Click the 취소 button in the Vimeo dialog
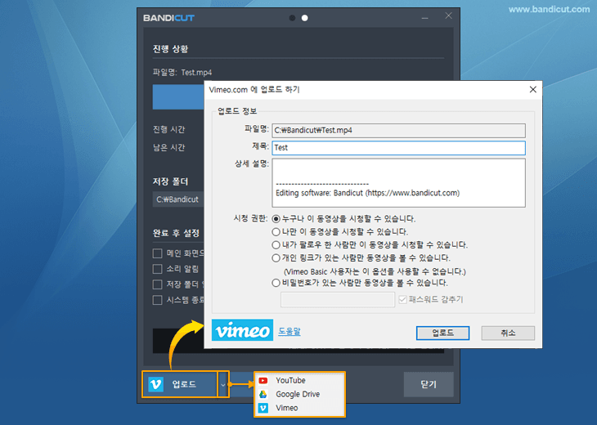Viewport: 597px width, 425px height. [x=508, y=333]
